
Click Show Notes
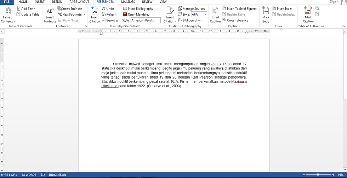click(x=68, y=20)
